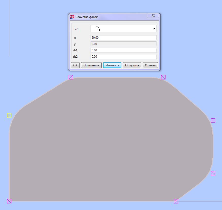Cancel with the Отмена button
Screen dimensions: 222x210
pyautogui.click(x=150, y=65)
